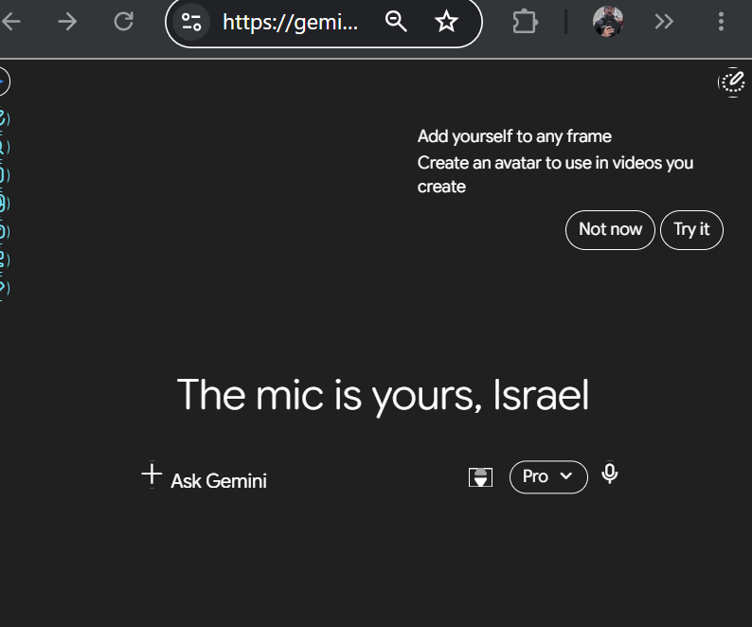This screenshot has width=752, height=627.
Task: View site information in the address bar
Action: [x=191, y=22]
